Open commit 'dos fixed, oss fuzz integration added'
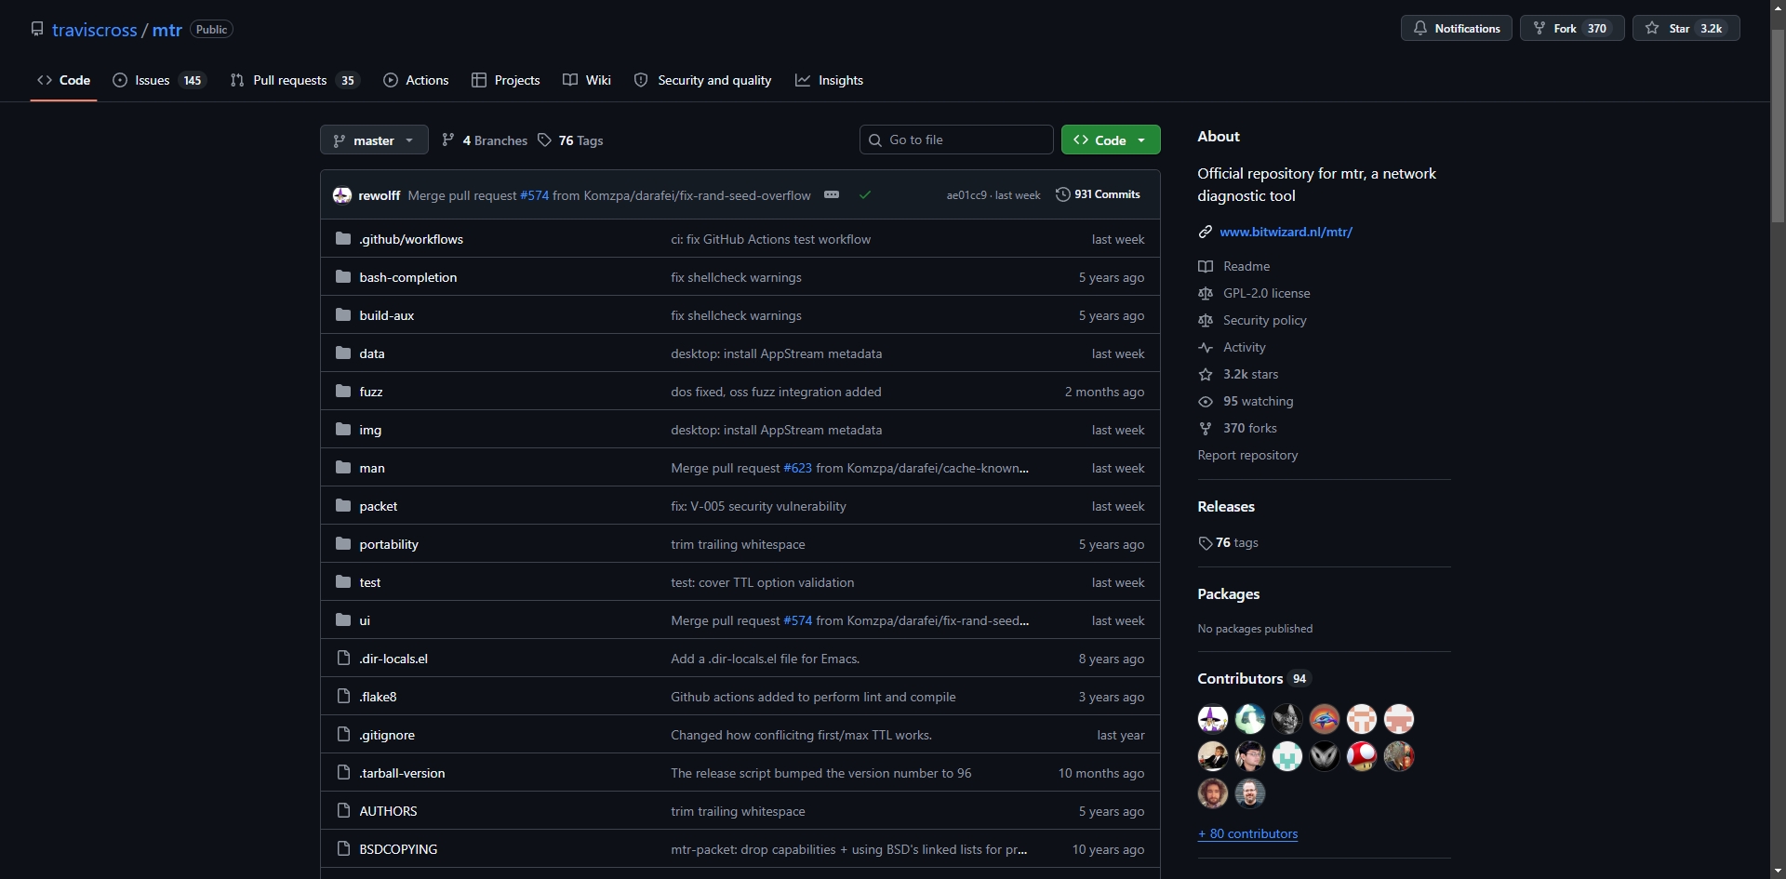This screenshot has height=879, width=1786. coord(776,392)
